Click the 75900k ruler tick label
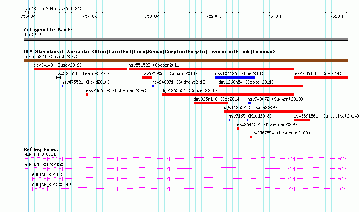 (x=214, y=16)
